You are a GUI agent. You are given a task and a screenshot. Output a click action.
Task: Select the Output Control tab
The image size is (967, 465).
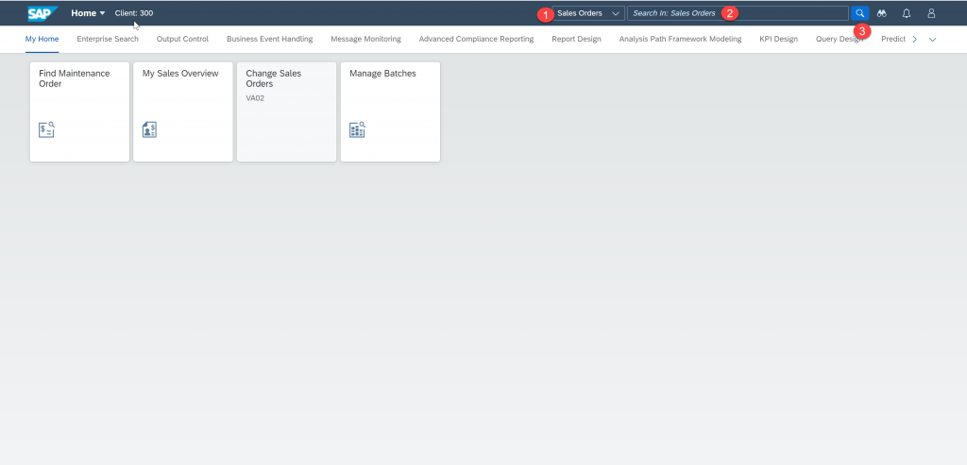tap(182, 39)
